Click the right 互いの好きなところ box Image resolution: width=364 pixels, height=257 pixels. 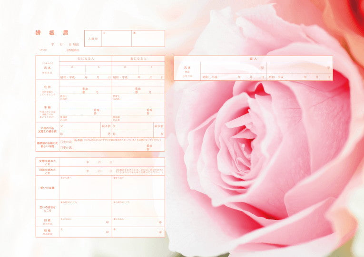click(138, 209)
